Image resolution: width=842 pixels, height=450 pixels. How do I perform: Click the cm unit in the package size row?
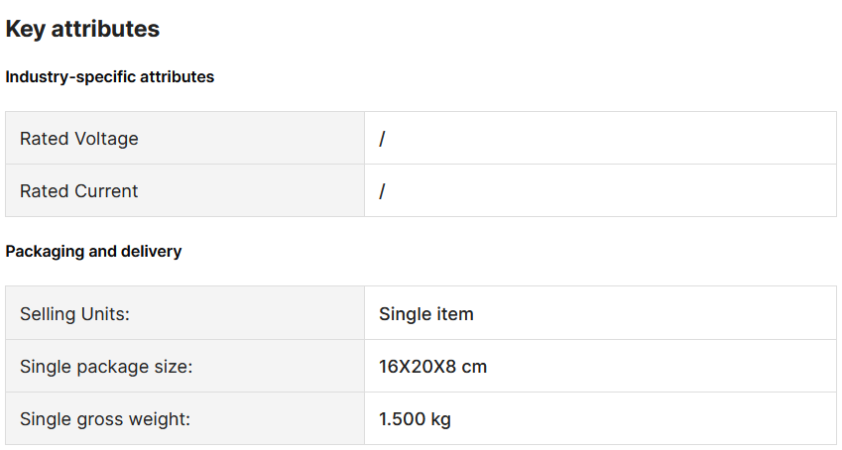475,368
